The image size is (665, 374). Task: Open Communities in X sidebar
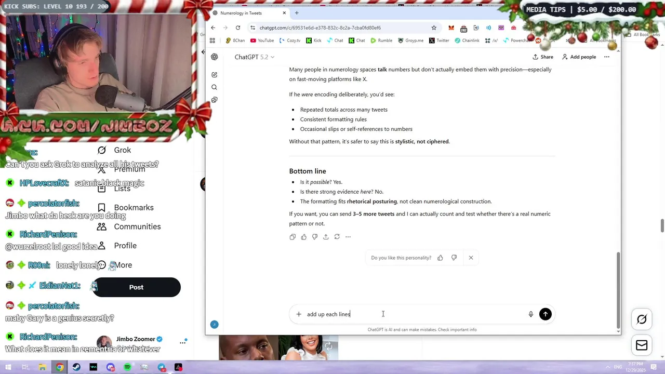point(129,226)
